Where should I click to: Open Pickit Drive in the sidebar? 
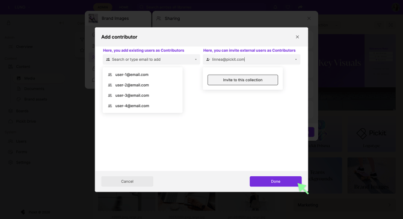pos(26,122)
